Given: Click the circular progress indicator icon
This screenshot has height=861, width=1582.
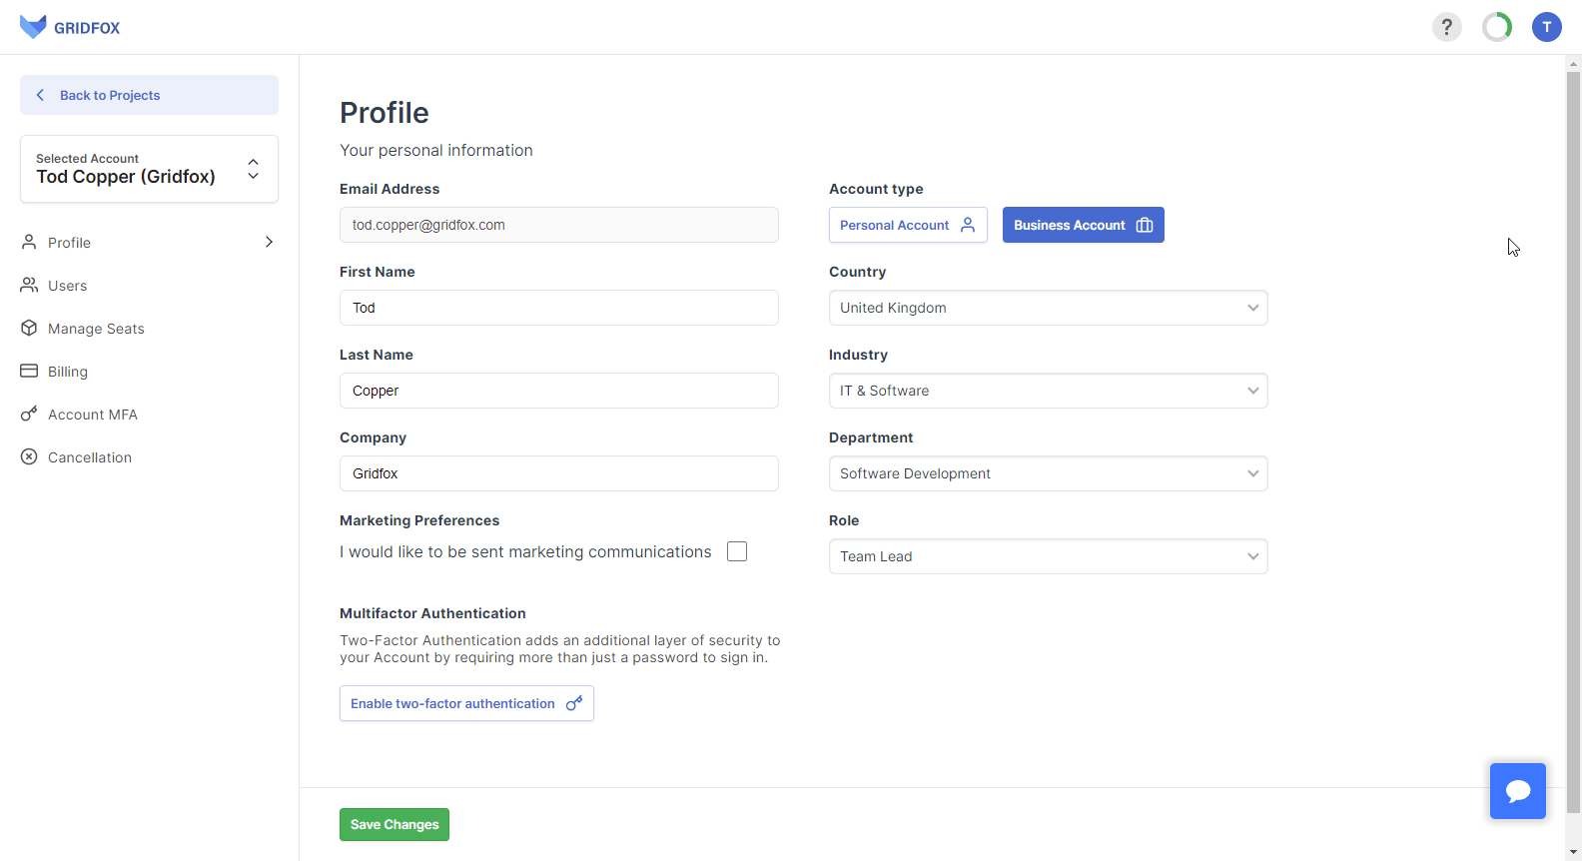Looking at the screenshot, I should point(1496,27).
